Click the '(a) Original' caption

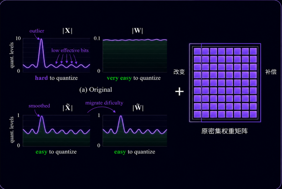coord(96,89)
